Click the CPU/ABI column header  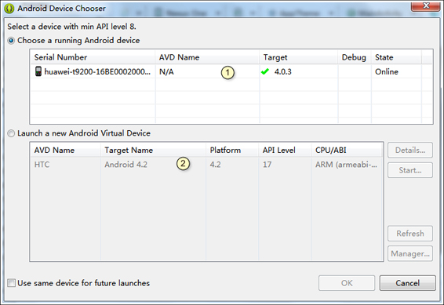[348, 150]
